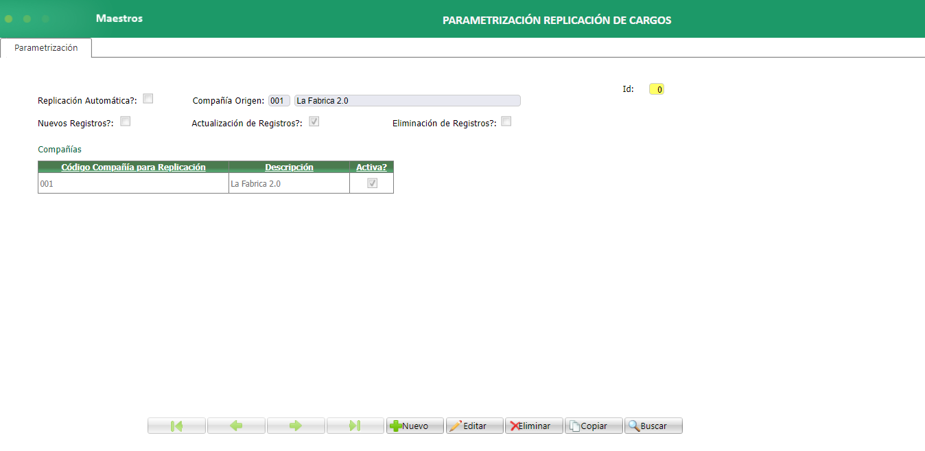Click the previous record green arrow

click(x=236, y=426)
